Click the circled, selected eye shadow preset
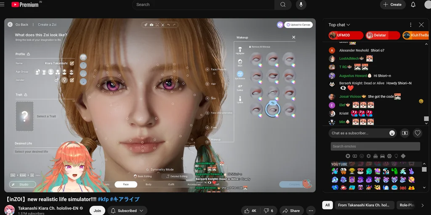 [273, 109]
